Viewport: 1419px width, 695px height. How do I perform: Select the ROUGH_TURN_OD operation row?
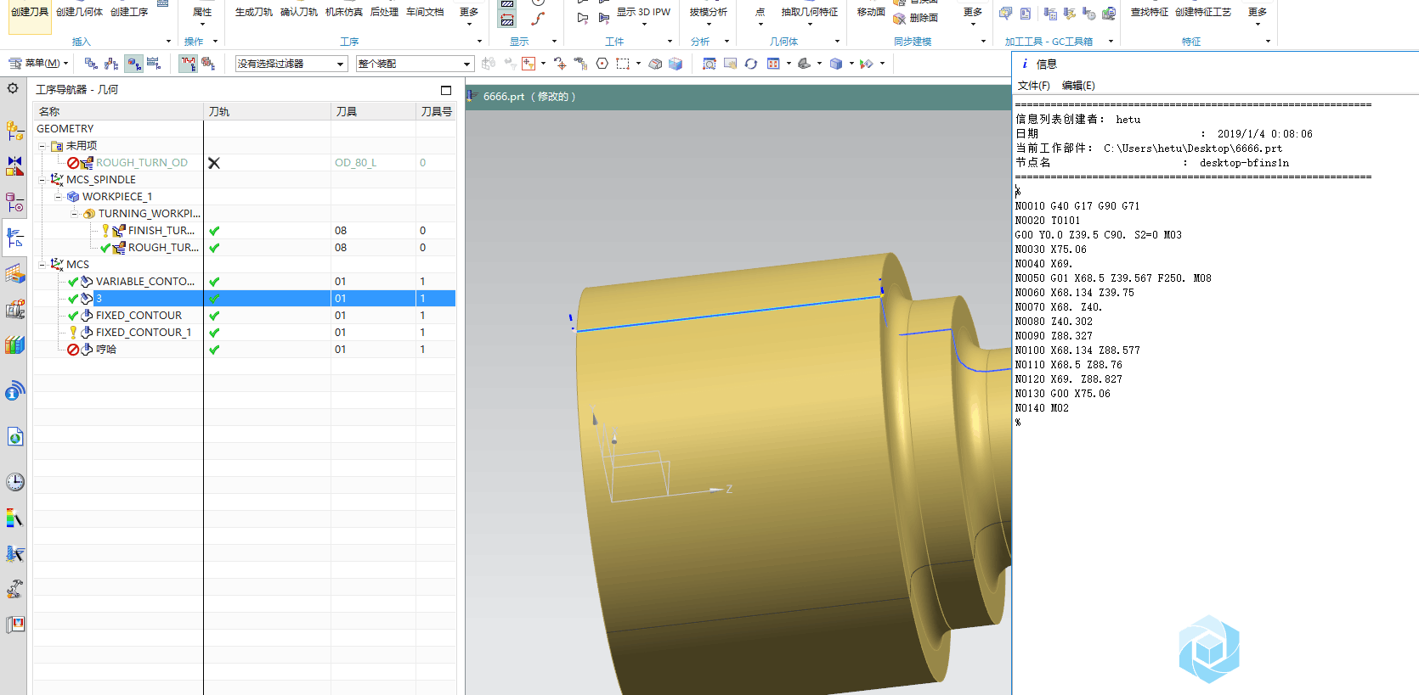click(x=245, y=163)
